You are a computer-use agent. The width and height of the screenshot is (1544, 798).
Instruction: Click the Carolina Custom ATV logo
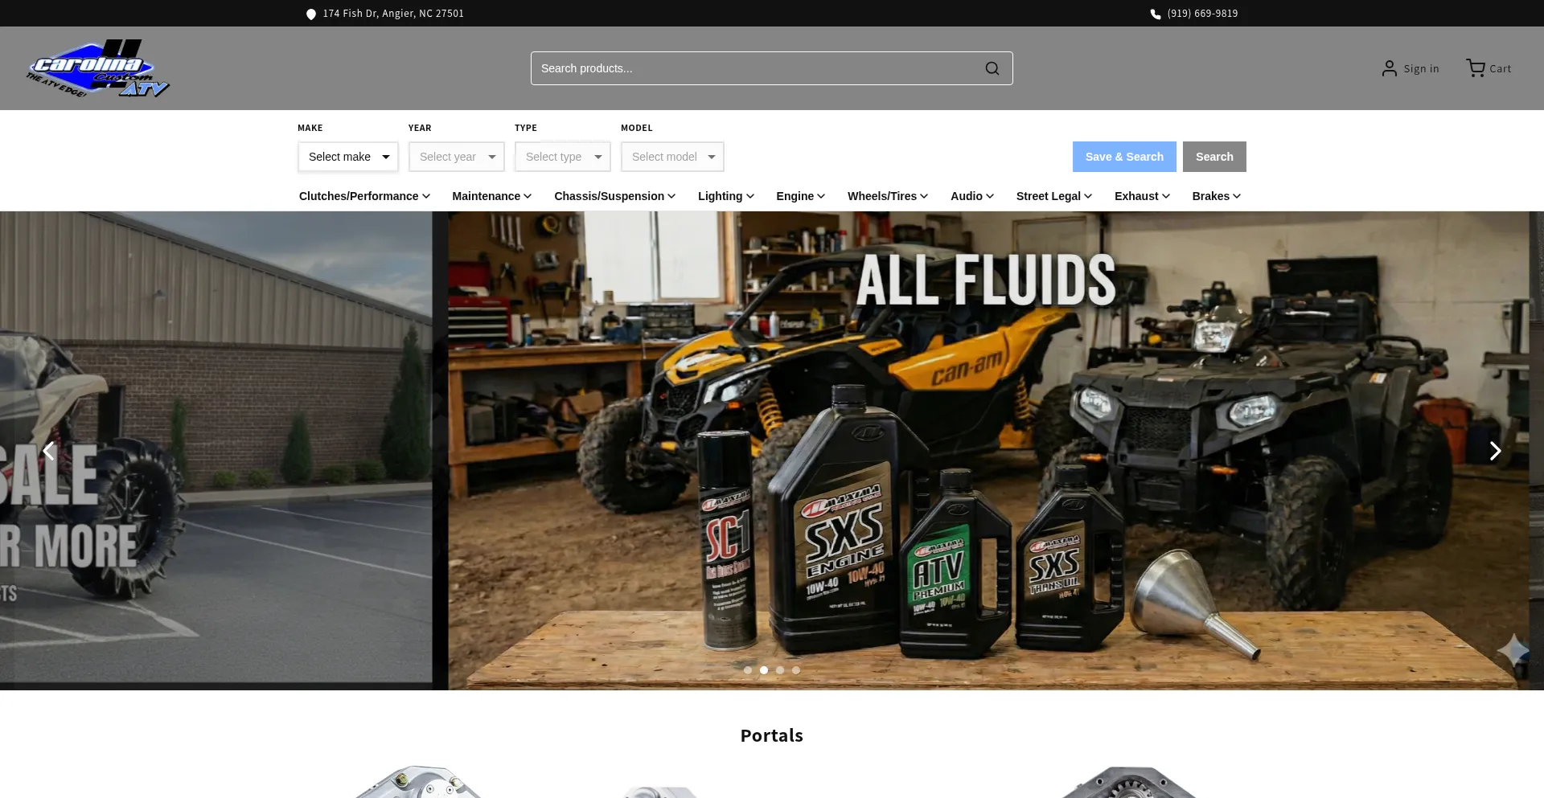[x=98, y=68]
